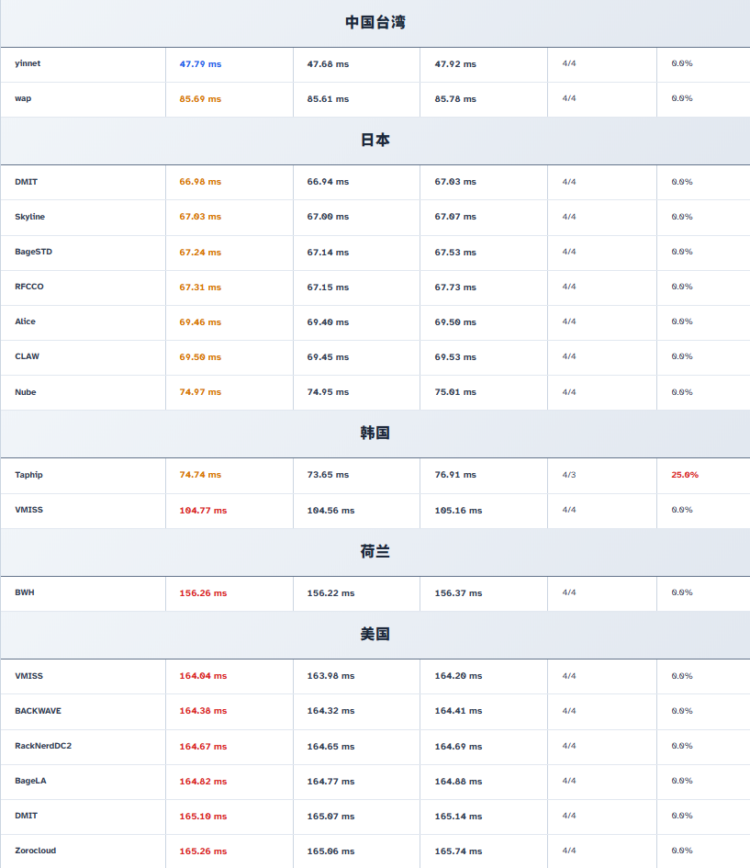Screen dimensions: 750x868
Task: Click the red 25.0% loss value
Action: (684, 475)
